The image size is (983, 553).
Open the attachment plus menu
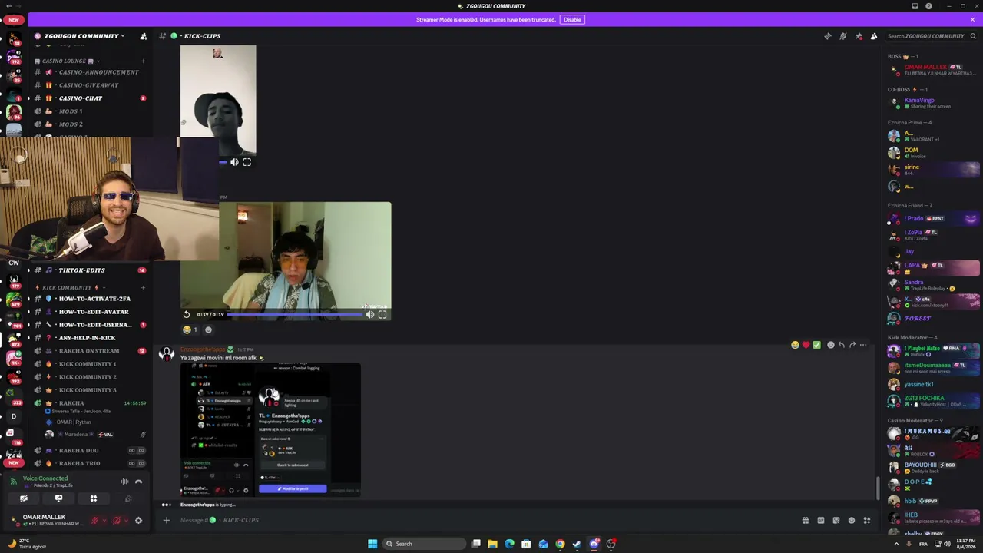(166, 520)
